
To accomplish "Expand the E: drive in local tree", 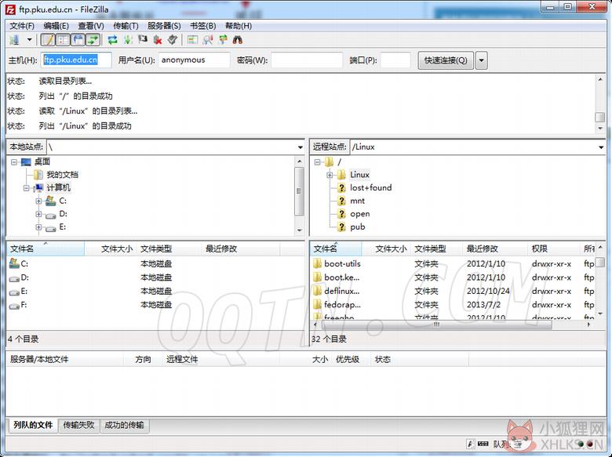I will 38,227.
